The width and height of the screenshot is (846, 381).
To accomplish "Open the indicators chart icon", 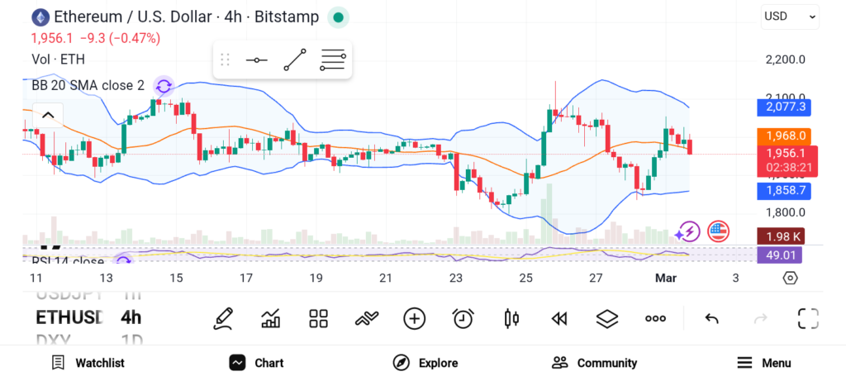I will point(270,318).
